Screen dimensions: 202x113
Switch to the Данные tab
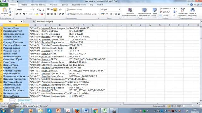(x=65, y=5)
